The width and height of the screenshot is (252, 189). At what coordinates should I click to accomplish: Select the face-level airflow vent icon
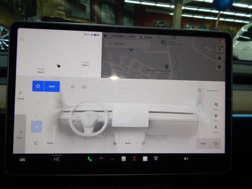tap(37, 115)
